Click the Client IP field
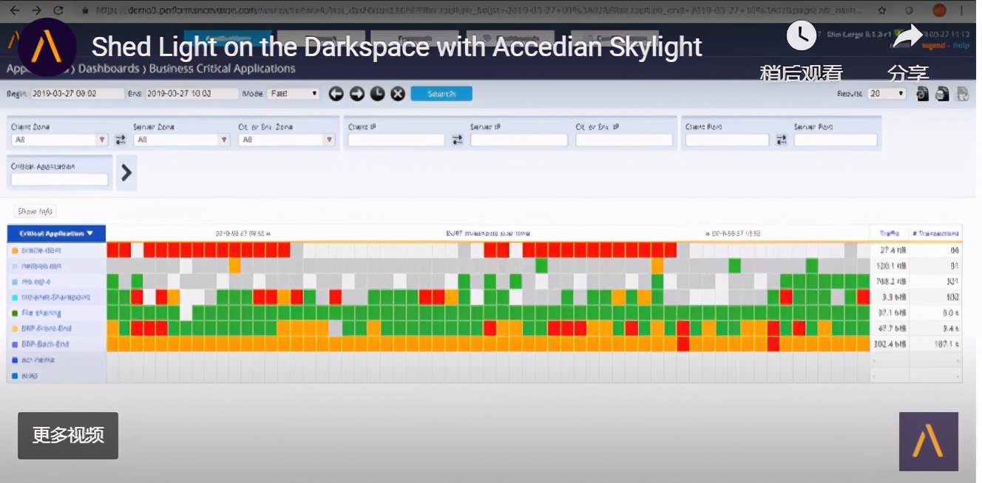The height and width of the screenshot is (483, 982). (x=396, y=140)
